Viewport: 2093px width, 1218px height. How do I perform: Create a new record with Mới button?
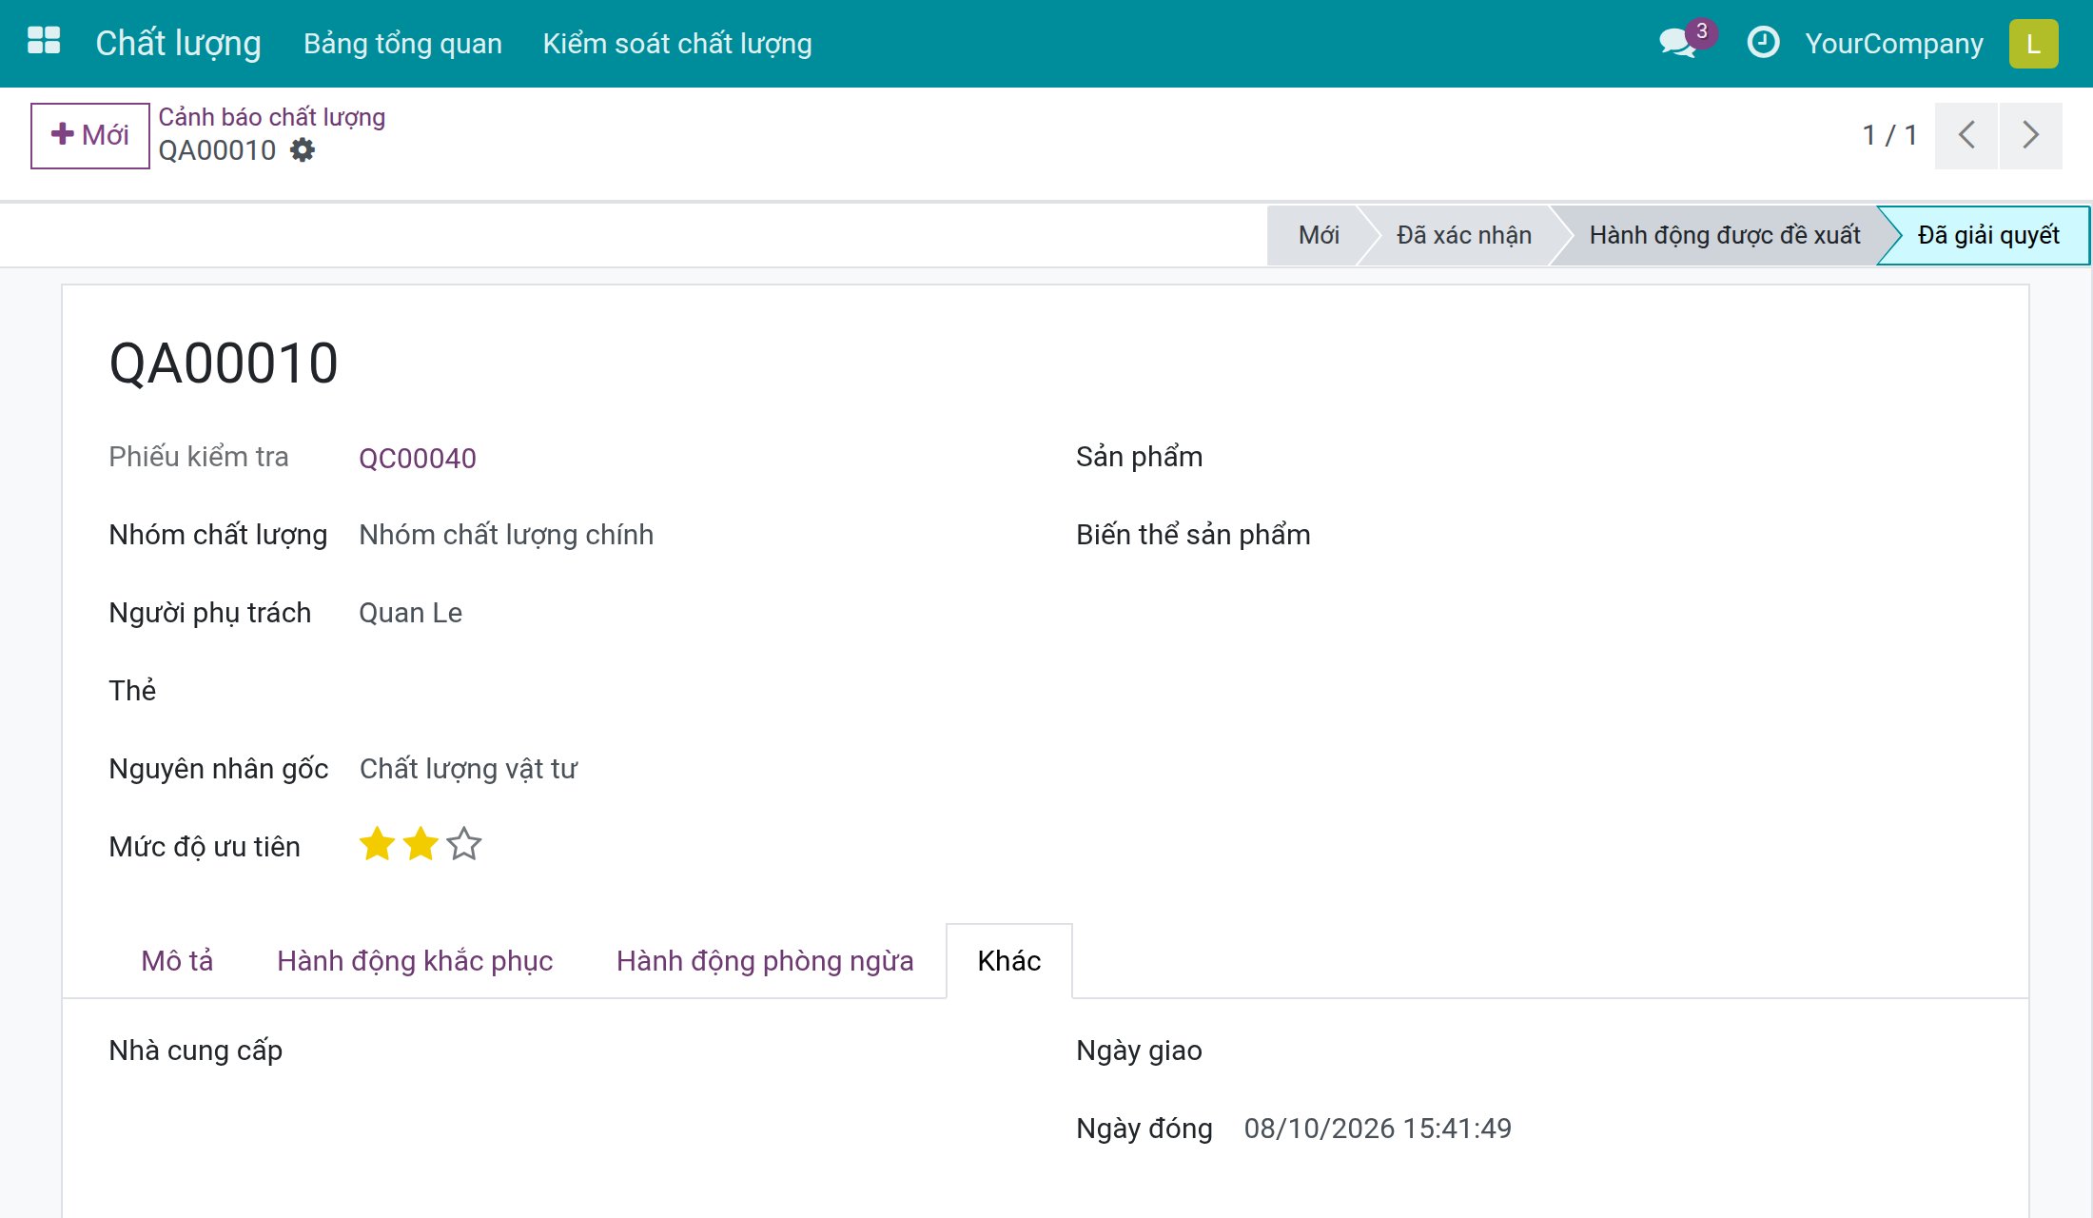pos(90,135)
